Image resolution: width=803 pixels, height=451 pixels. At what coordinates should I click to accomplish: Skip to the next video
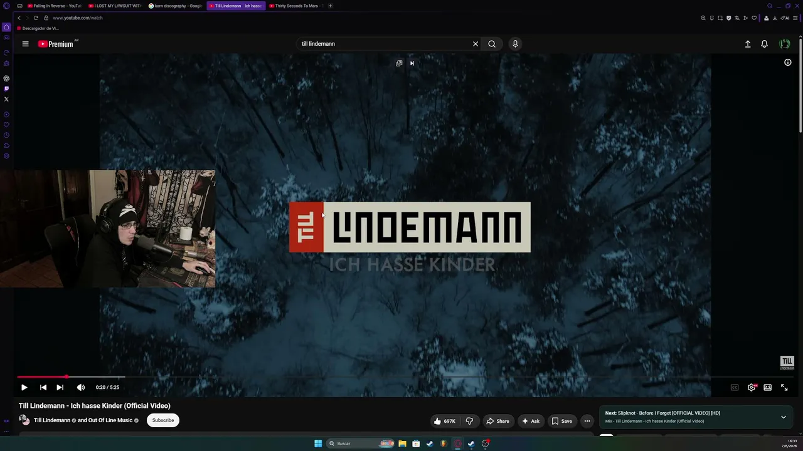60,387
